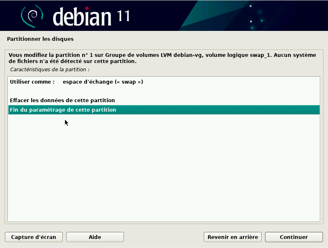Click the "Vous modifiez la partition n° 1" description

(x=53, y=55)
